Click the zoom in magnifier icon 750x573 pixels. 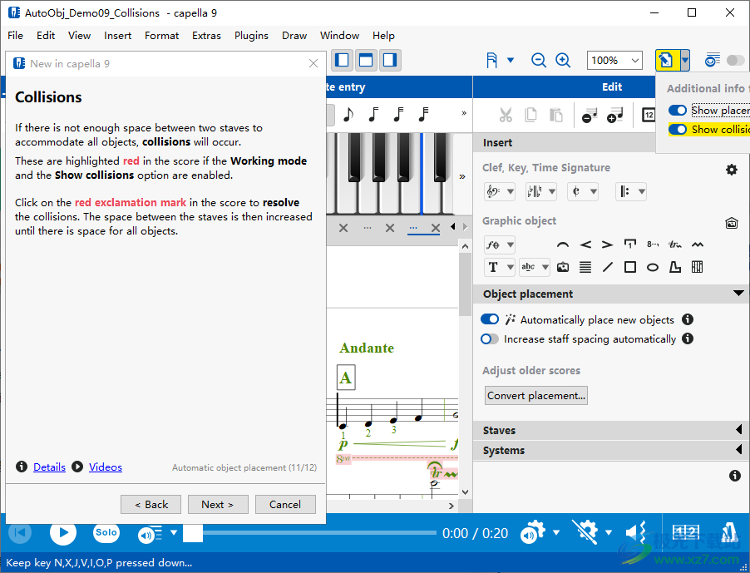click(x=563, y=60)
